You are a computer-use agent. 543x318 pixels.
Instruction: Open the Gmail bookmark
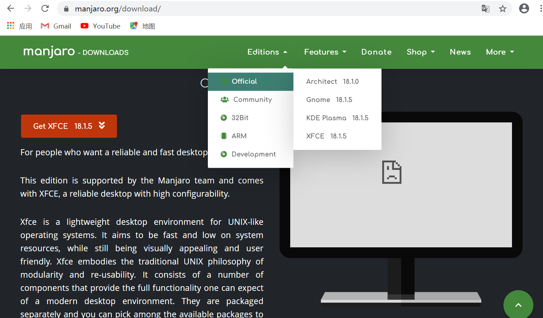click(56, 26)
